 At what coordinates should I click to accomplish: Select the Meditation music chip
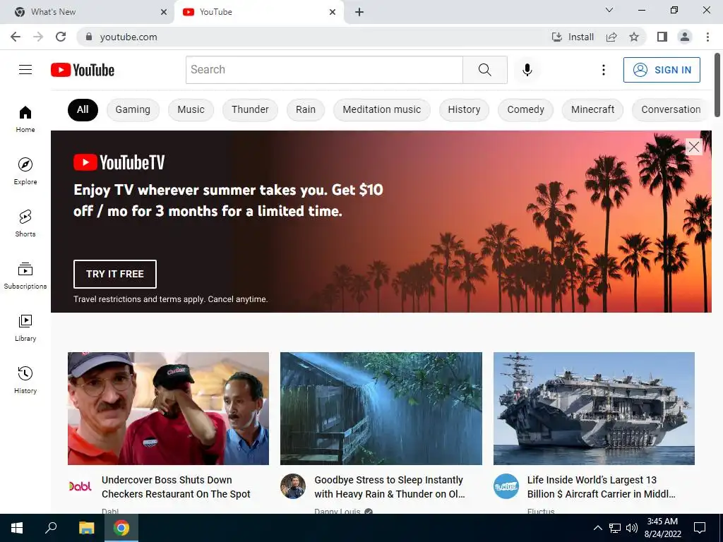pyautogui.click(x=382, y=109)
